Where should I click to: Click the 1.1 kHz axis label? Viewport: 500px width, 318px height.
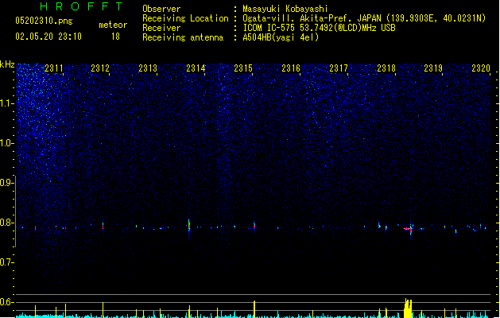tap(6, 103)
